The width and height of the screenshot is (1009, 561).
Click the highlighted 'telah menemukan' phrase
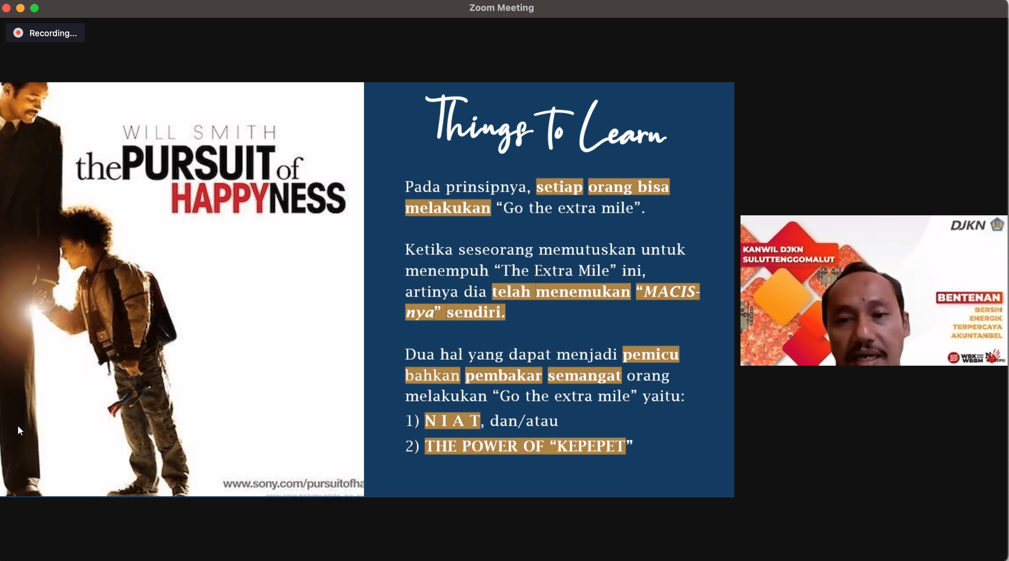[x=561, y=292]
